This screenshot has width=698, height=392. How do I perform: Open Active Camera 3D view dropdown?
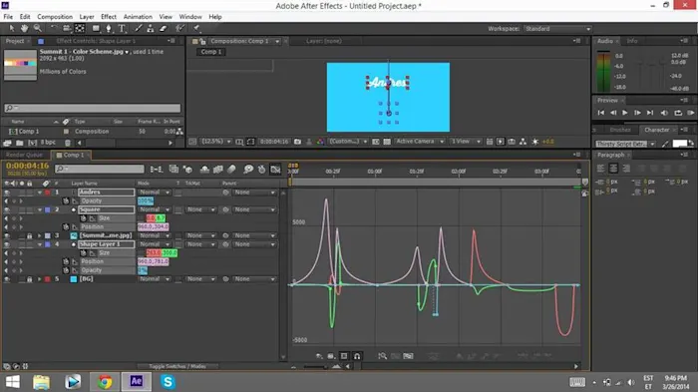[420, 142]
